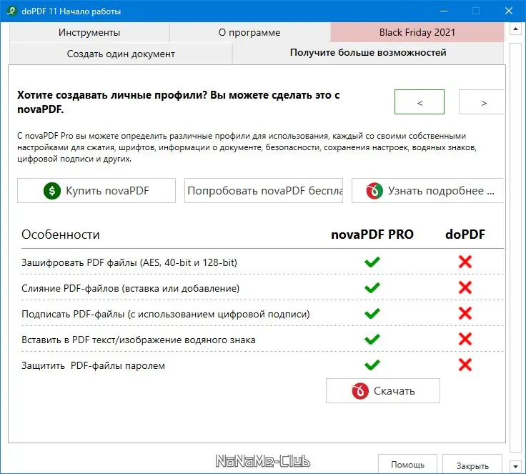Click the red novaPDF logo on the Скачать button
This screenshot has width=526, height=474.
[x=360, y=391]
